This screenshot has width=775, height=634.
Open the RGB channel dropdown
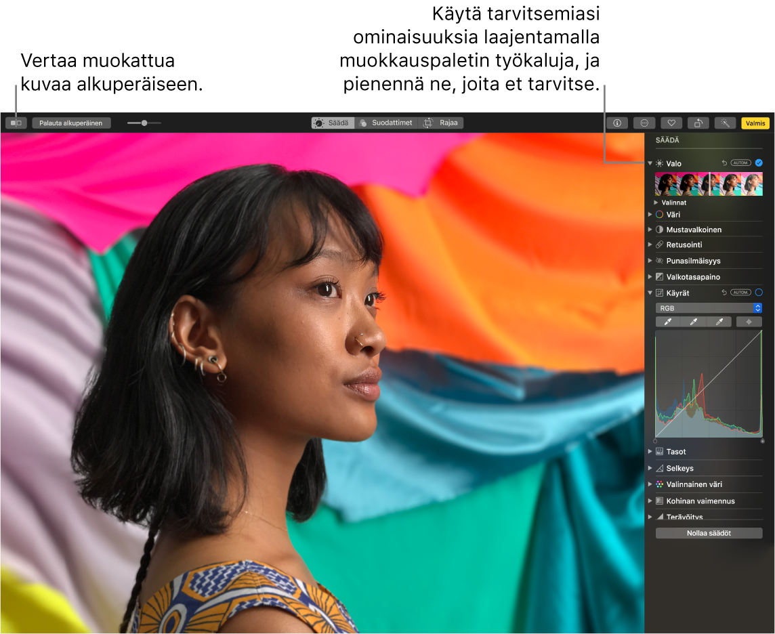(709, 308)
